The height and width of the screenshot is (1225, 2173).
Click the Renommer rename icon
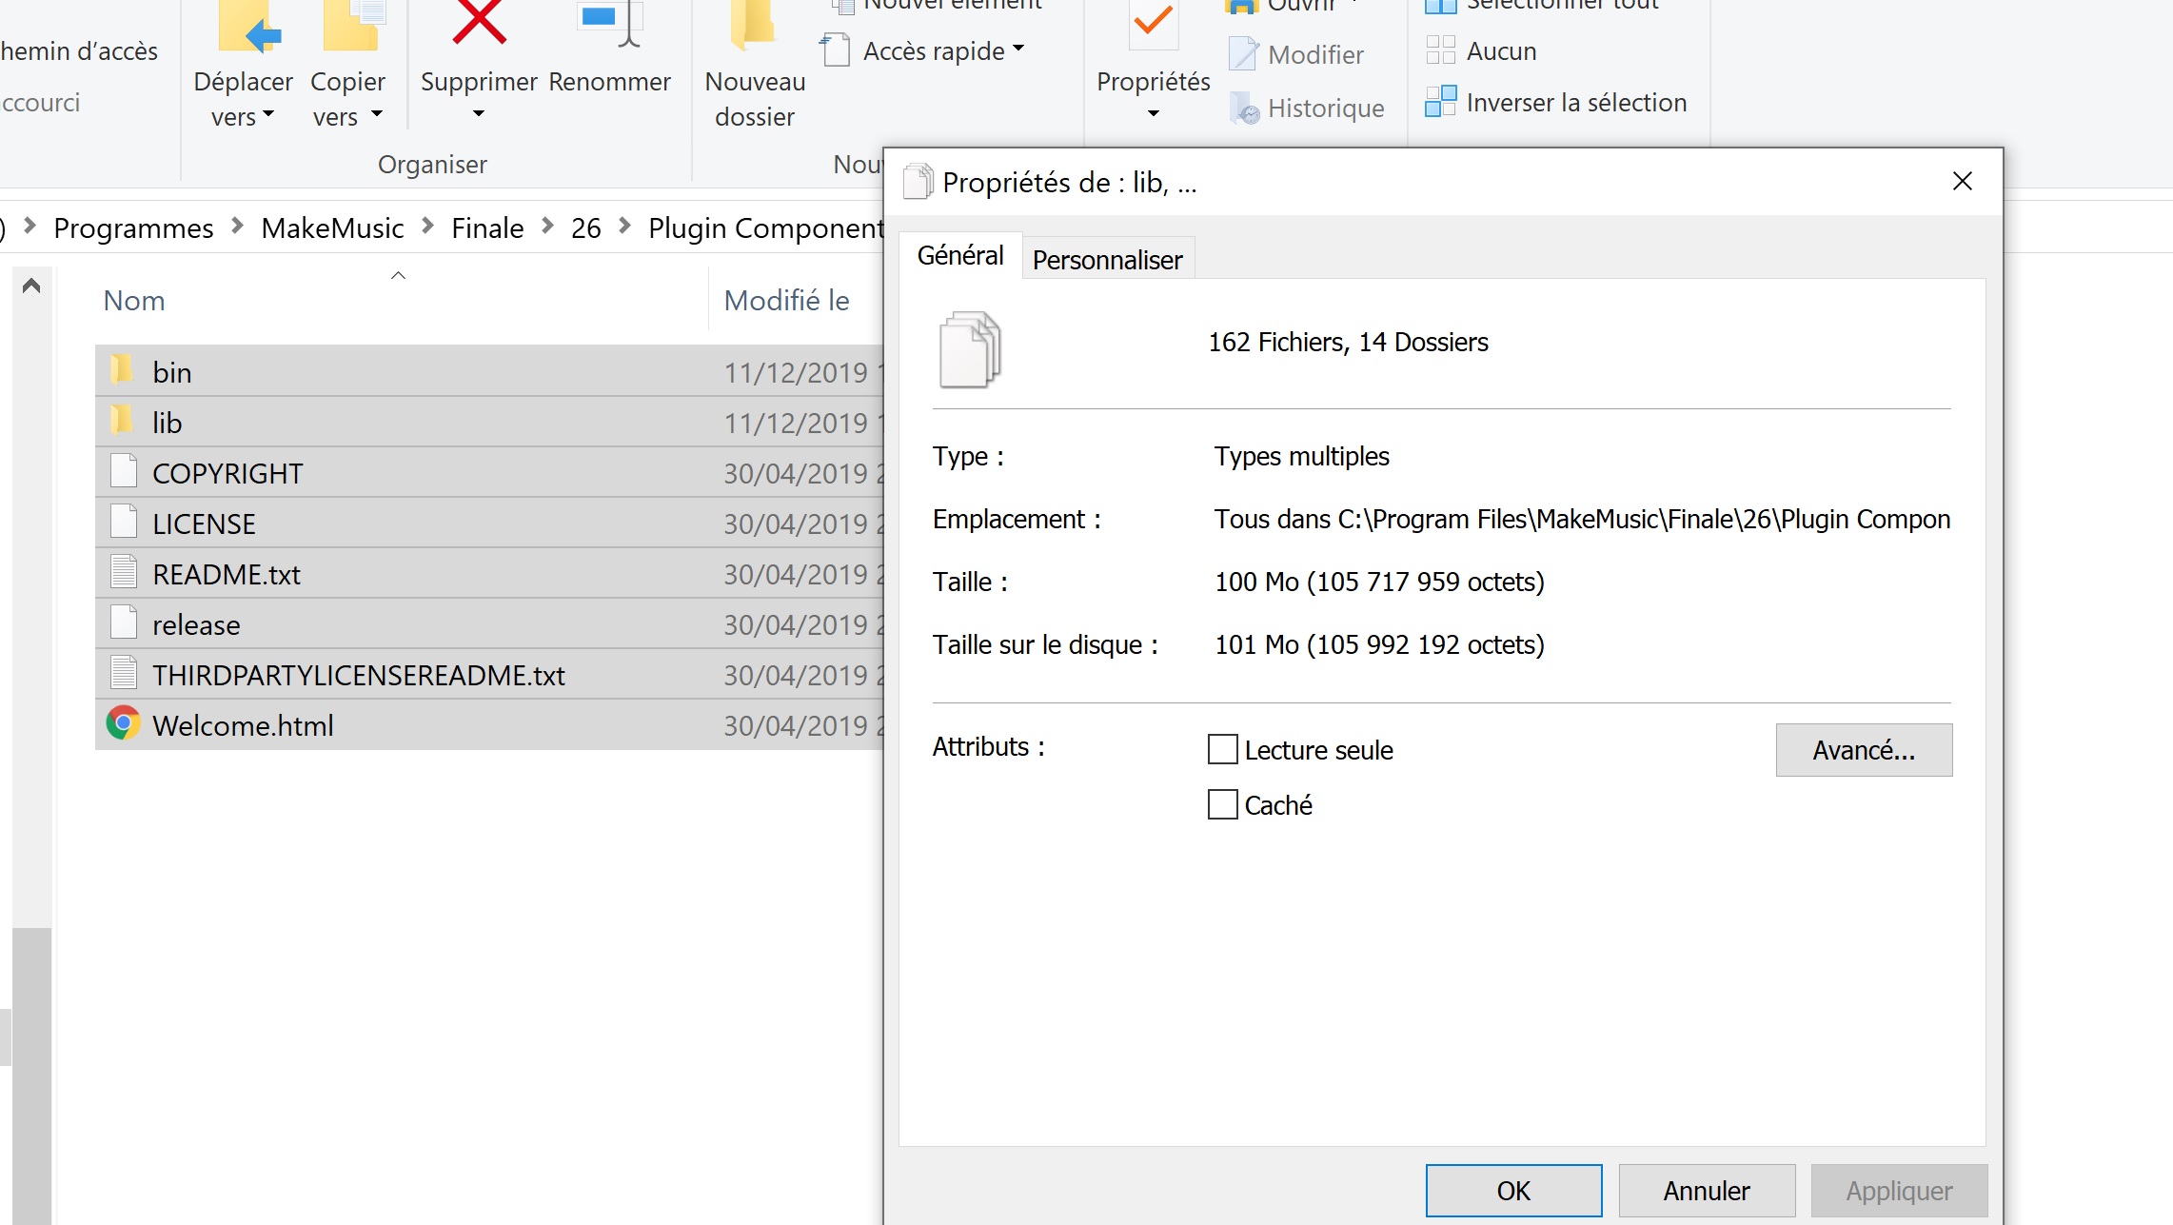click(609, 23)
